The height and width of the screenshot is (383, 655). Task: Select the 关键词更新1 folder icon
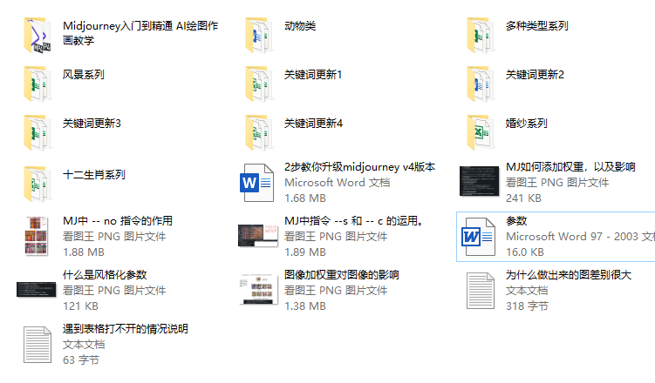[259, 84]
